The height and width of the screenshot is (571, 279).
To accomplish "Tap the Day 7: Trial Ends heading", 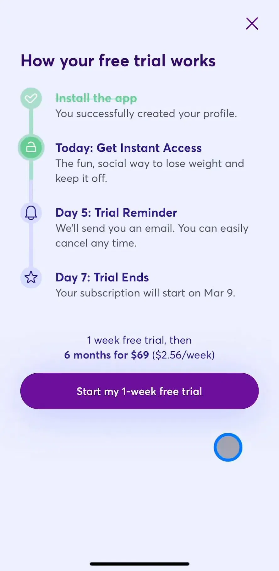I will tap(102, 278).
